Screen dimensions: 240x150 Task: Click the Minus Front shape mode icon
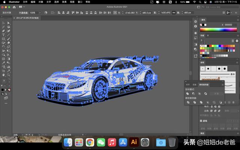pos(193,93)
